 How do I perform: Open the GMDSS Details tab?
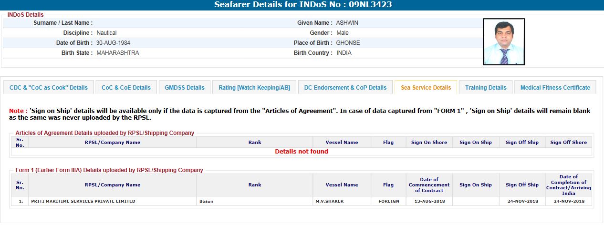click(184, 88)
